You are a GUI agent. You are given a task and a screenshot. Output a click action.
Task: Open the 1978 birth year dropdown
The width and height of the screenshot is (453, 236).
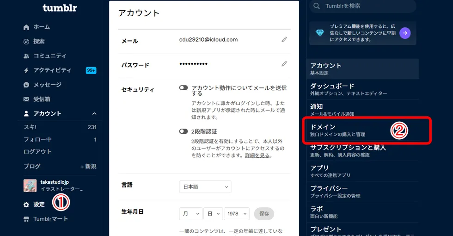[x=237, y=214]
